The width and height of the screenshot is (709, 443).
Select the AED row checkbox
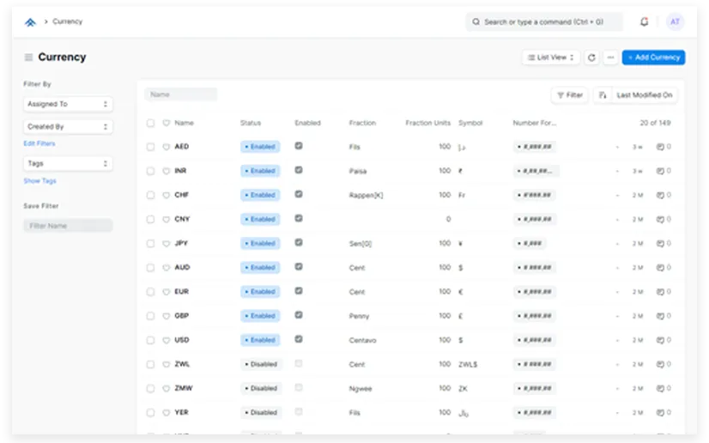(x=150, y=147)
